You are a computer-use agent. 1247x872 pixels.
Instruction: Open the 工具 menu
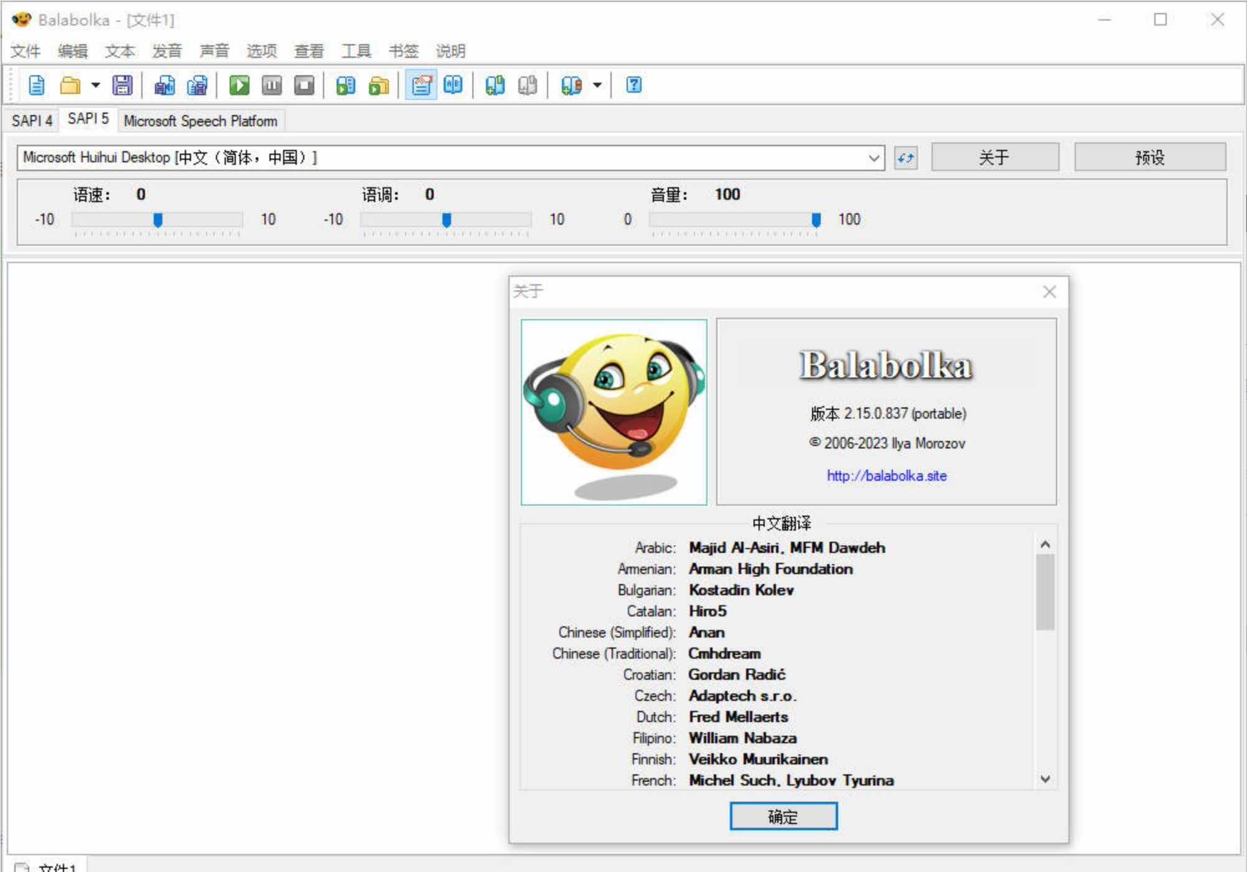357,51
